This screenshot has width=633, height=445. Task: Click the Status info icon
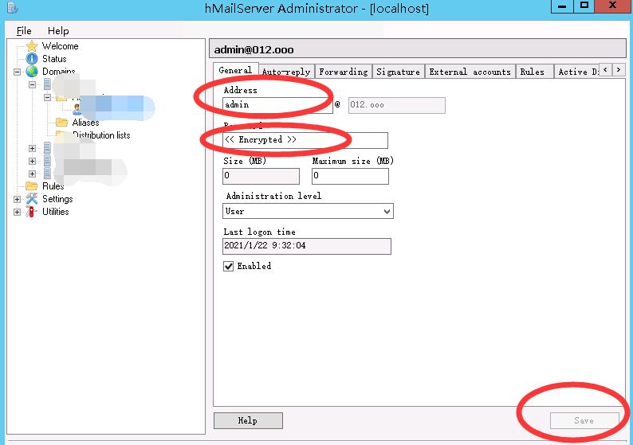pos(32,59)
